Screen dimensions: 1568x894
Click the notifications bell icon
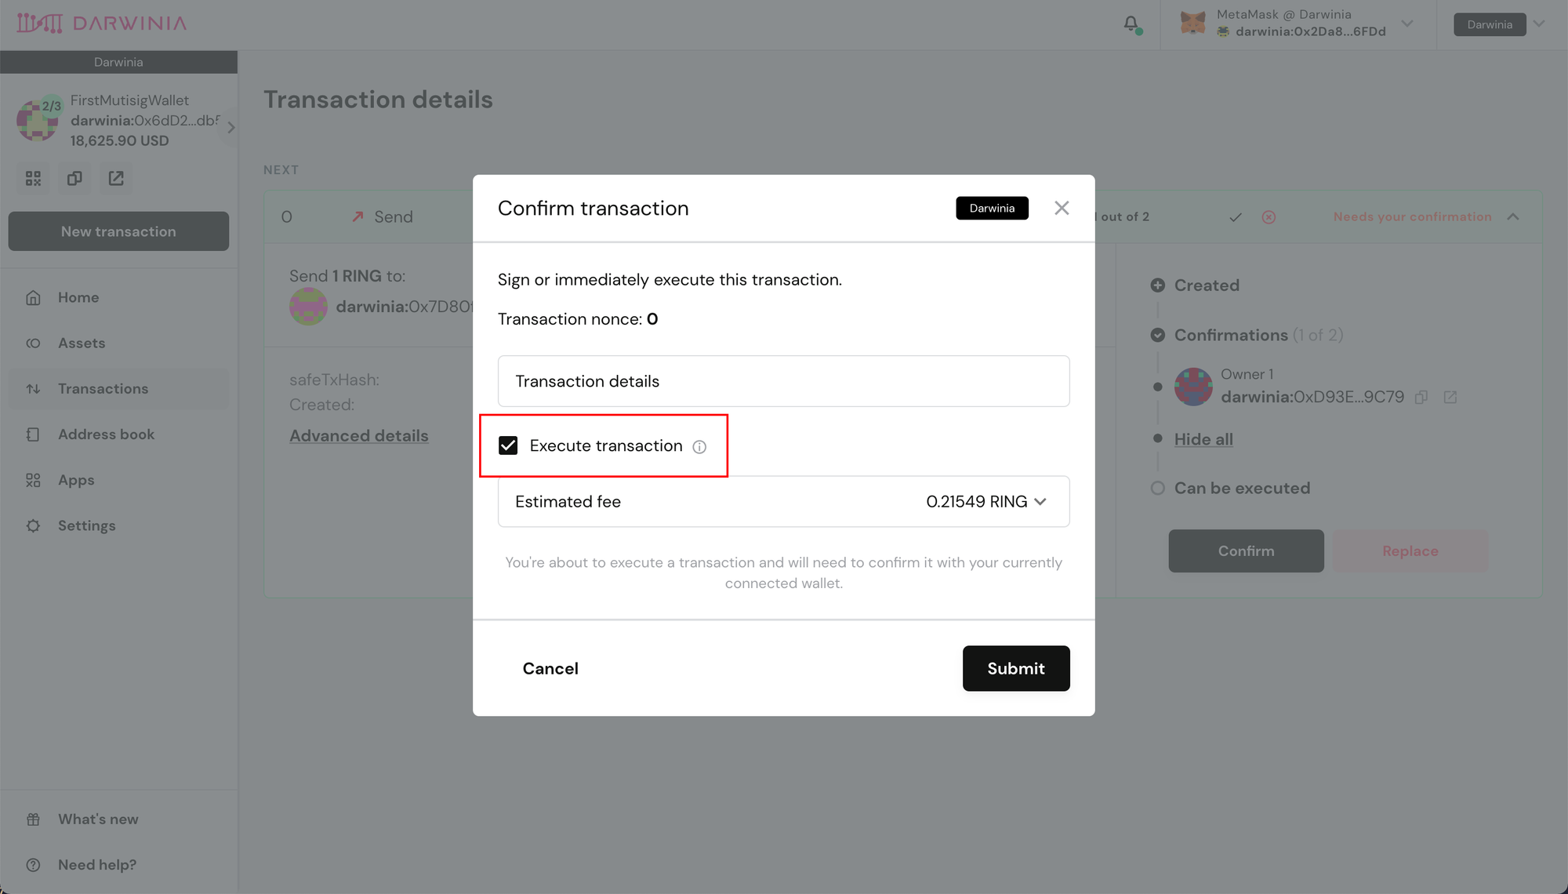[x=1131, y=24]
